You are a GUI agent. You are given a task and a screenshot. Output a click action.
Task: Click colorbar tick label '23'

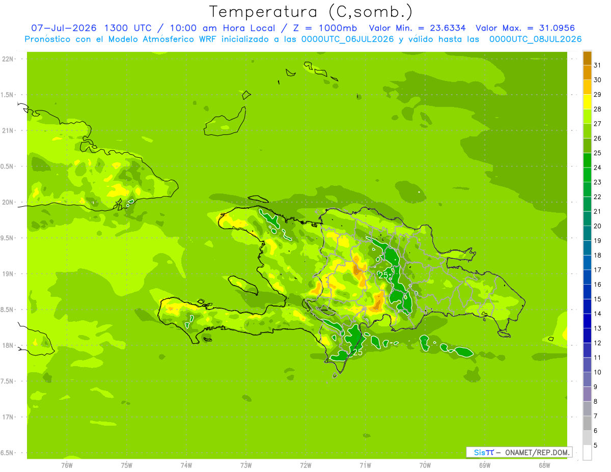coord(598,182)
